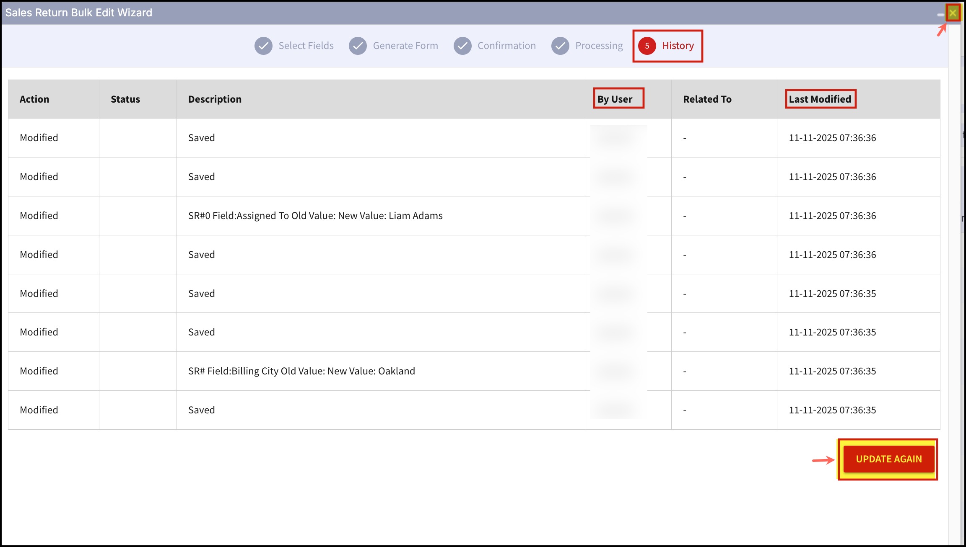Click the Status column header

click(125, 99)
